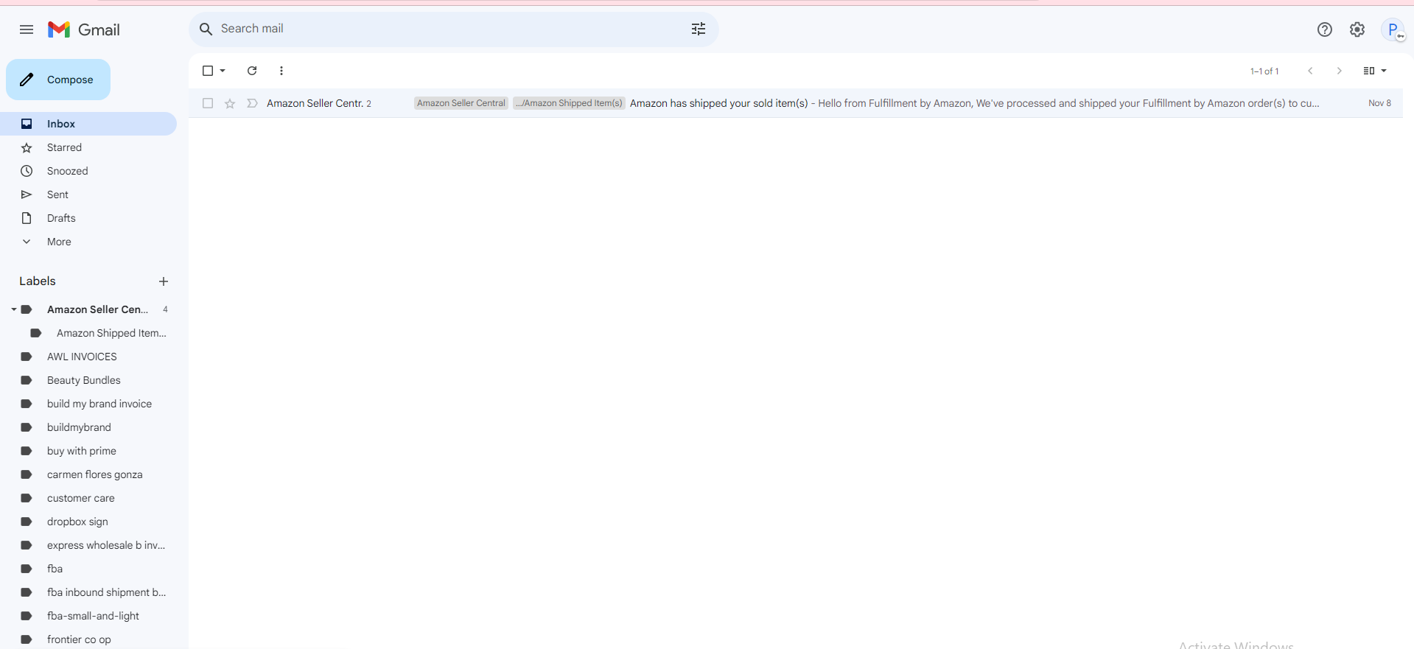Screen dimensions: 1414x649
Task: Click the Labels section heading
Action: tap(38, 281)
